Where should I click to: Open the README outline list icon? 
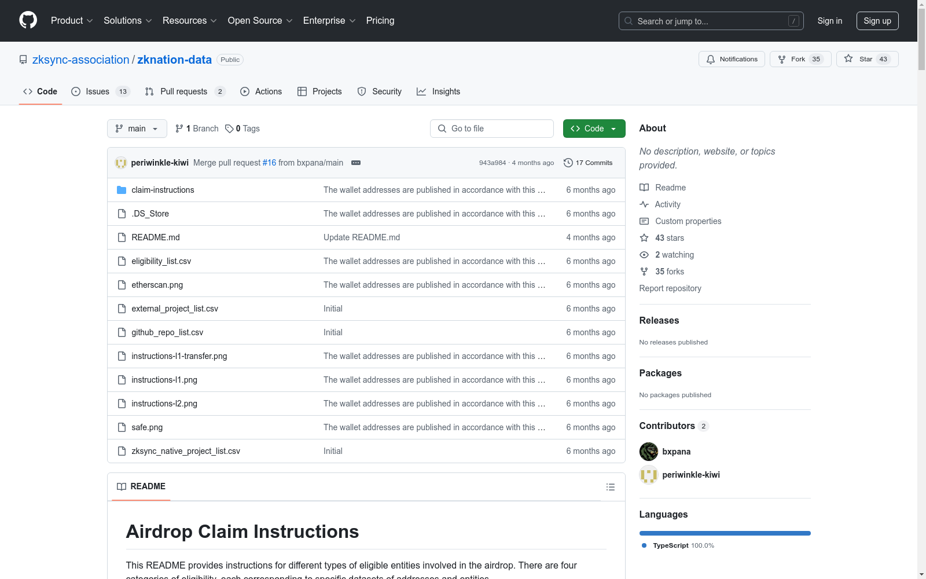pos(611,487)
